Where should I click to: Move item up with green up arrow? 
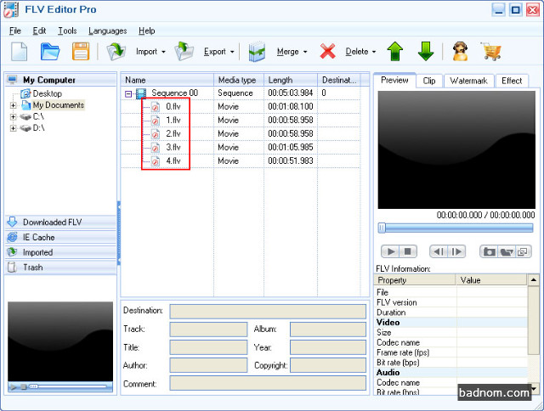(x=395, y=52)
